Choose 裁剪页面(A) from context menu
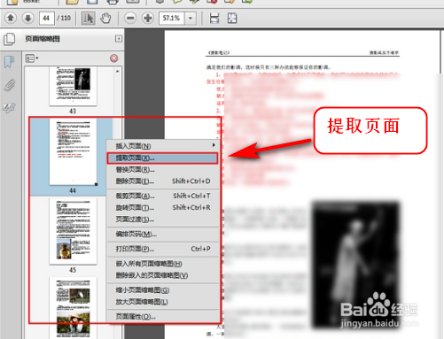Image resolution: width=444 pixels, height=339 pixels. click(163, 196)
